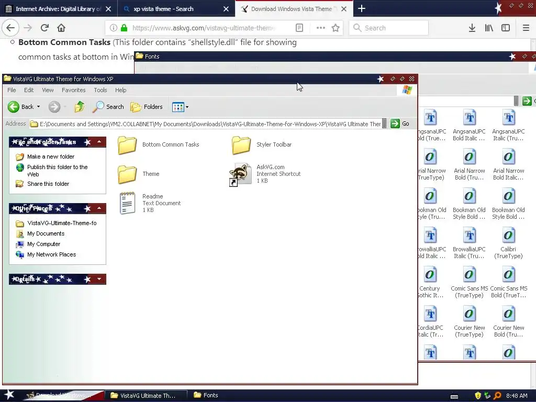Viewport: 536px width, 402px height.
Task: Click the Start button on taskbar
Action: click(9, 395)
